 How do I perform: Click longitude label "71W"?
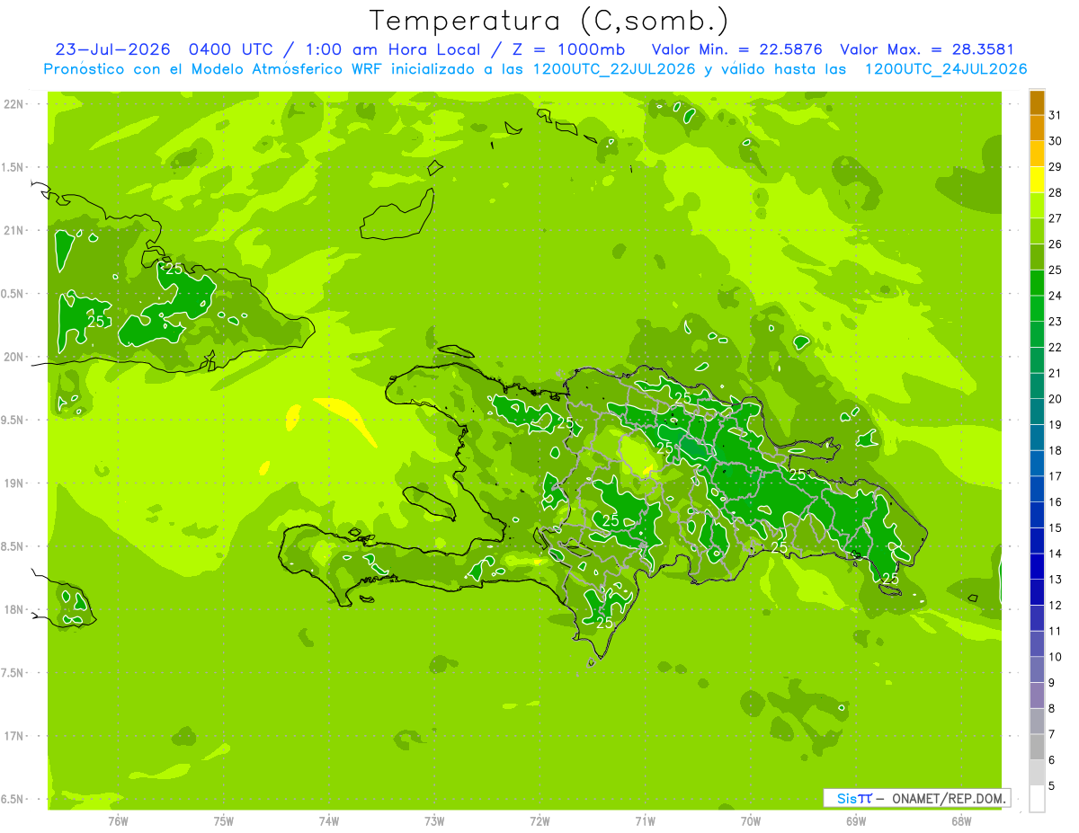click(x=645, y=820)
